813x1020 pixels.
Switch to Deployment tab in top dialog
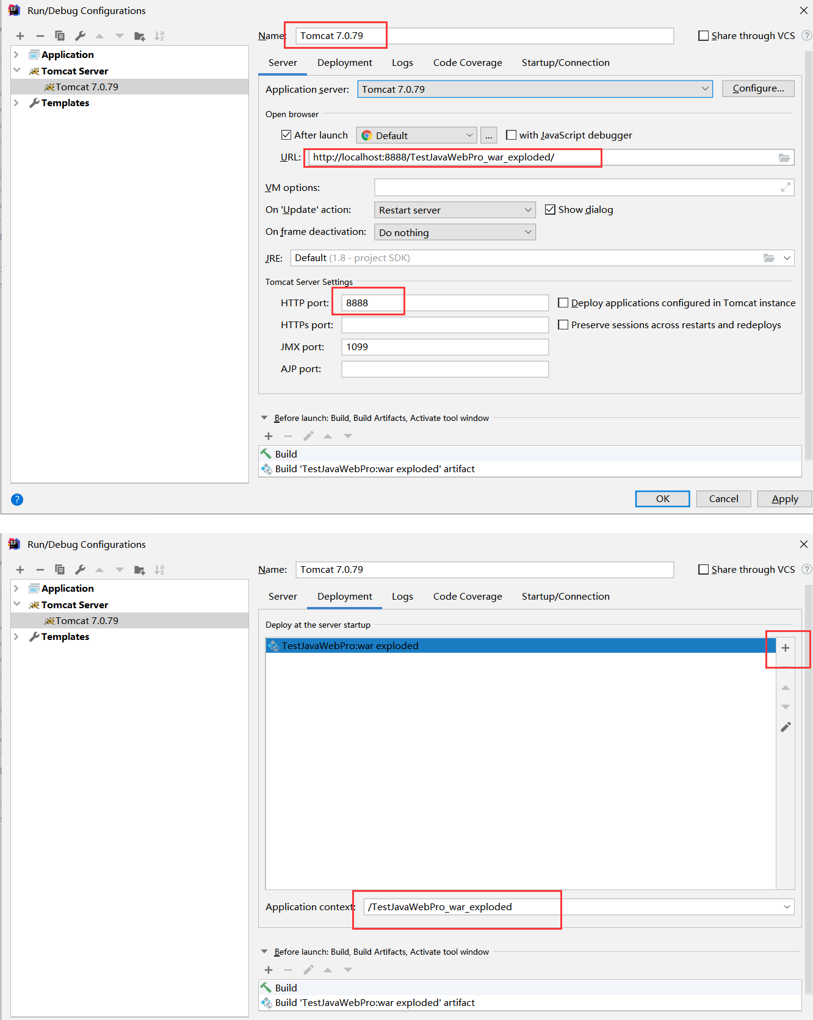coord(345,63)
